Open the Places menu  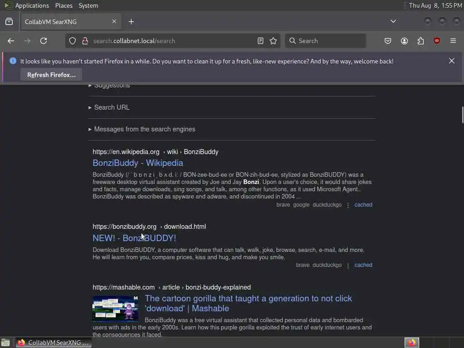pos(64,5)
